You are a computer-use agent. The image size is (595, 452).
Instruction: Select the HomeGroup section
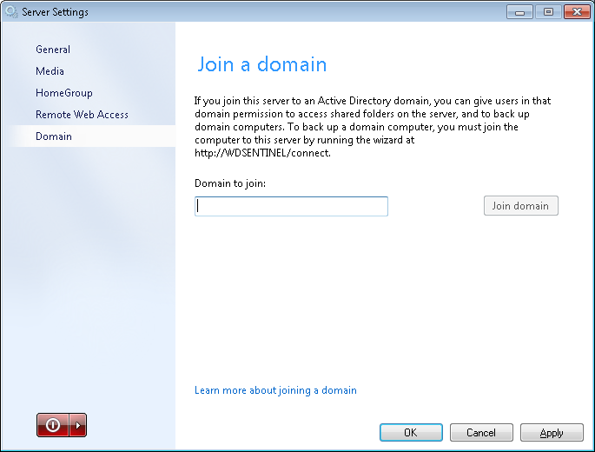pyautogui.click(x=64, y=93)
